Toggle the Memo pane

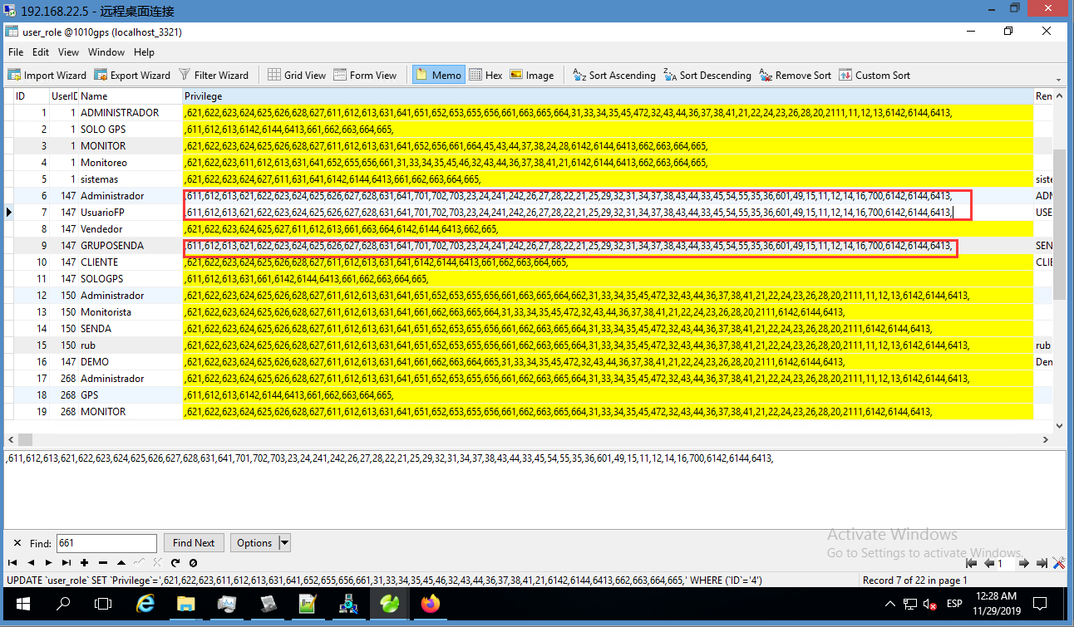tap(437, 75)
